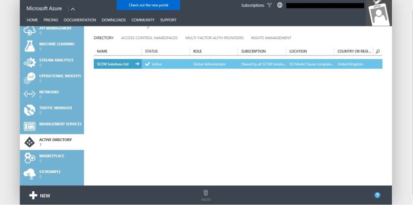The width and height of the screenshot is (413, 205).
Task: Open the language globe icon
Action: 280,5
